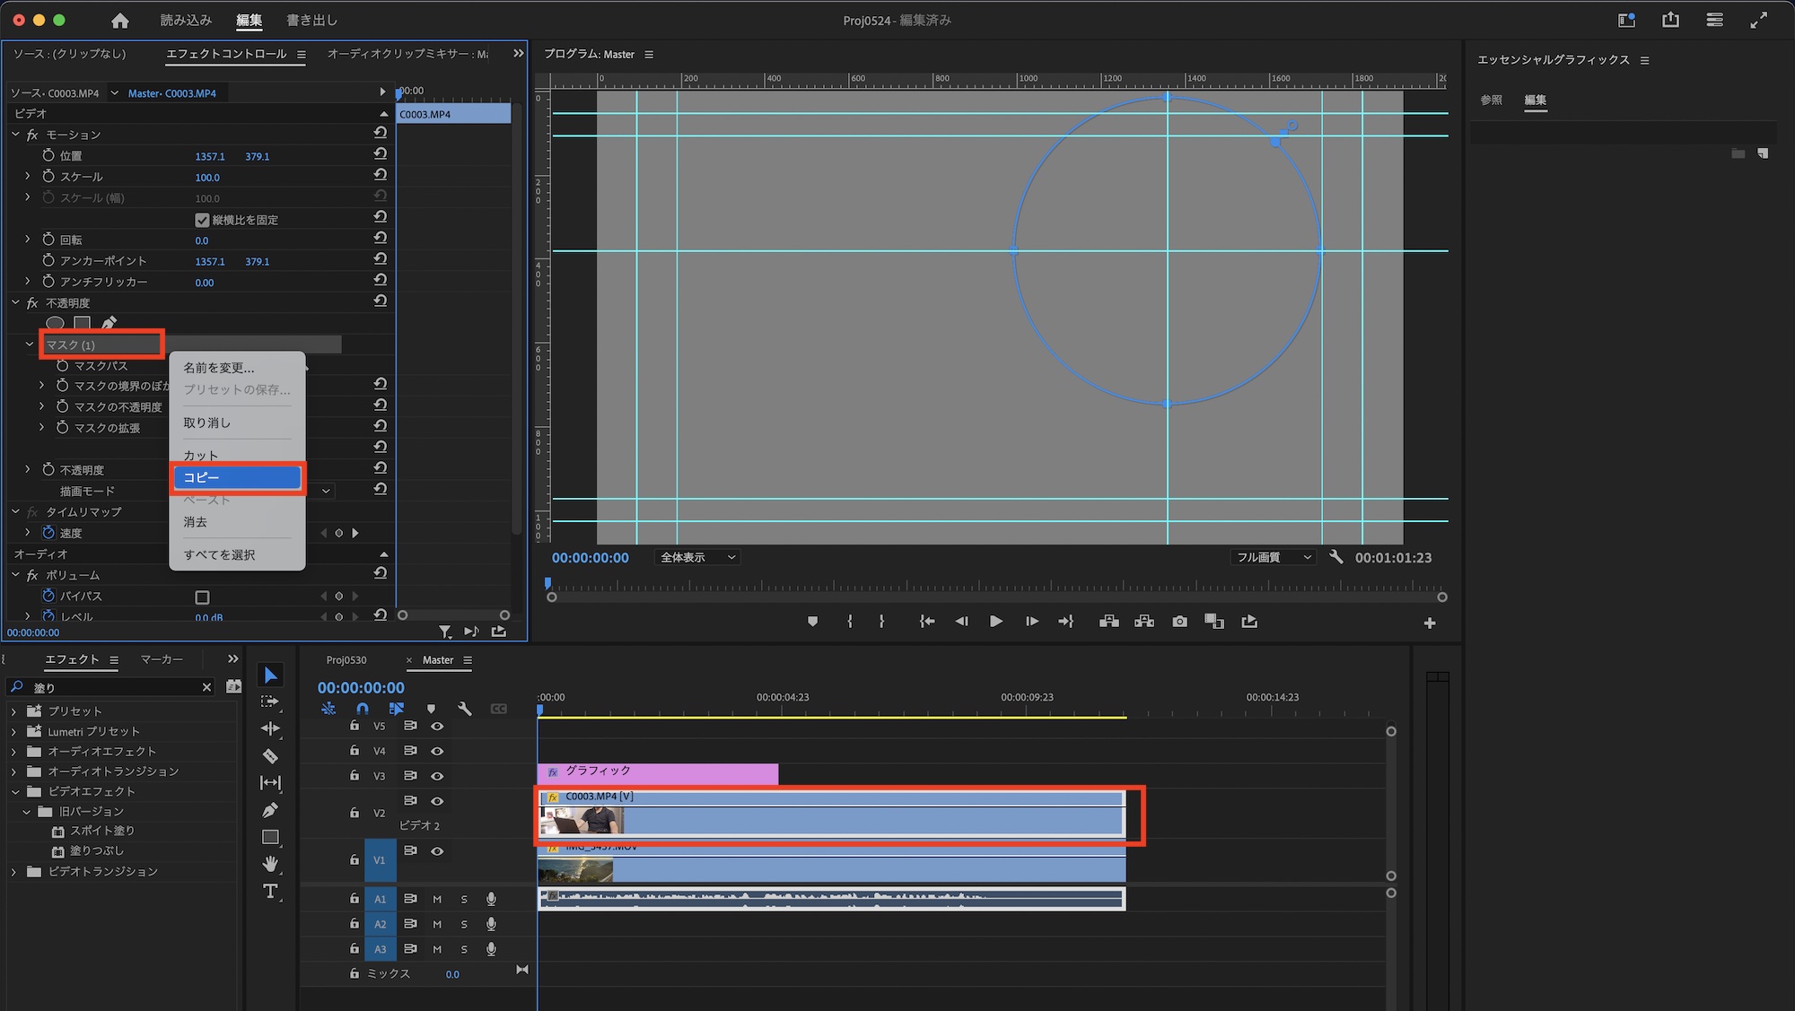Open the 全体表示 zoom level dropdown
Image resolution: width=1795 pixels, height=1011 pixels.
click(x=697, y=557)
